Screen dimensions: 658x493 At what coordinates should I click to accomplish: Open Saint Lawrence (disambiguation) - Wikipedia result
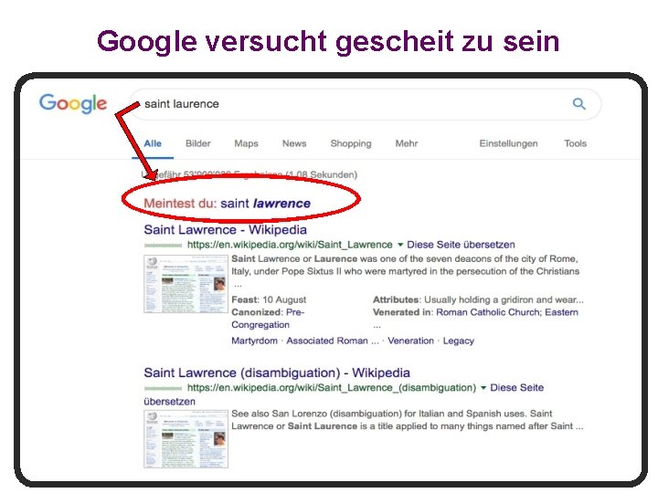pyautogui.click(x=277, y=372)
